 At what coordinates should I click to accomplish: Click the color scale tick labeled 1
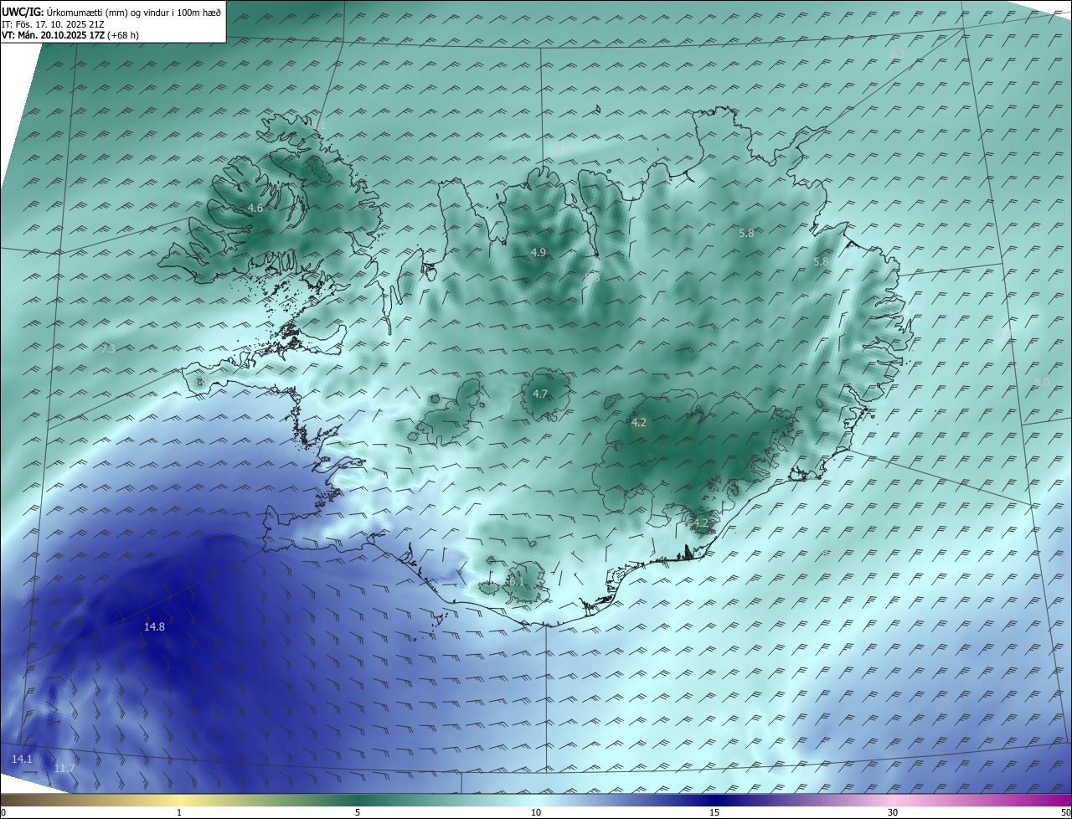pos(179,812)
